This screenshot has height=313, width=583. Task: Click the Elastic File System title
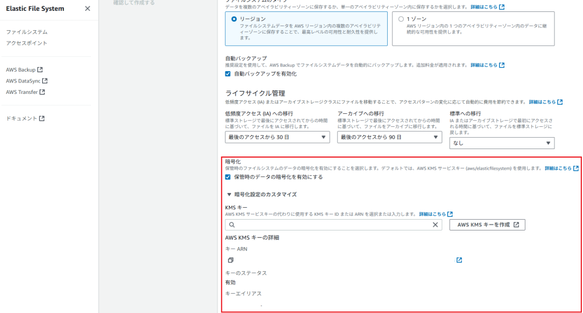tap(35, 9)
